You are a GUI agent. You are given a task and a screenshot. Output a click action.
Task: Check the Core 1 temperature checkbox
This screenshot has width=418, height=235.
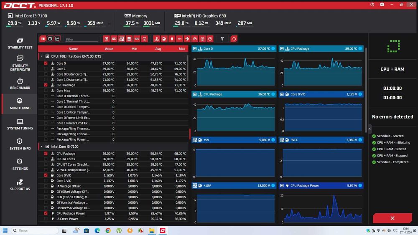pyautogui.click(x=46, y=69)
